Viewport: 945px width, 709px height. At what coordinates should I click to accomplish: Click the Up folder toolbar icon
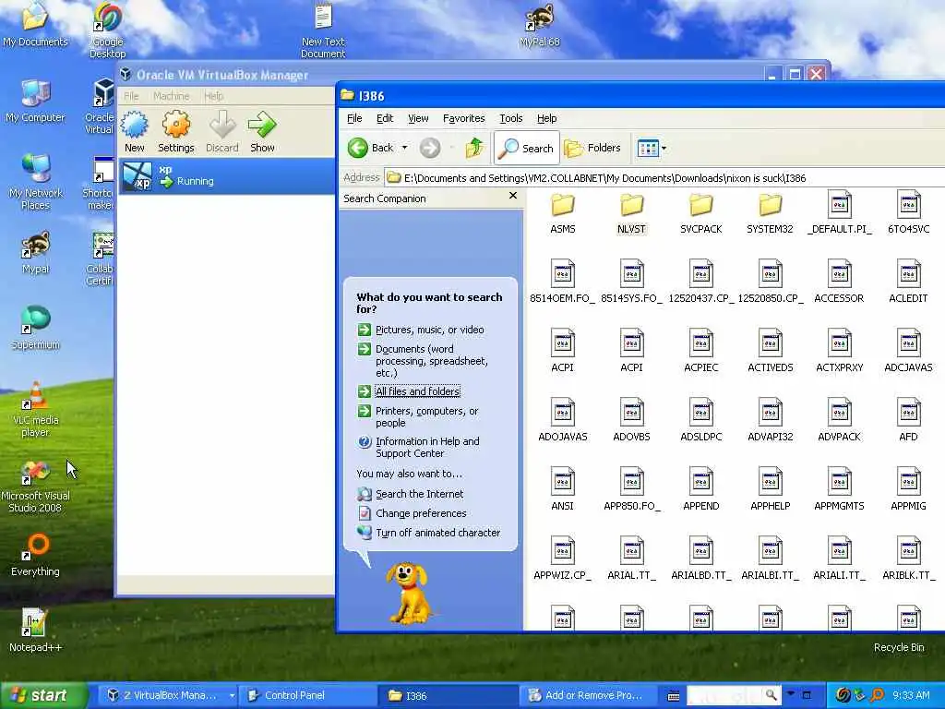[x=474, y=148]
